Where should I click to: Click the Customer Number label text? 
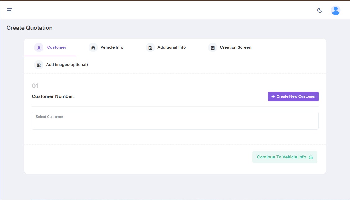coord(53,96)
